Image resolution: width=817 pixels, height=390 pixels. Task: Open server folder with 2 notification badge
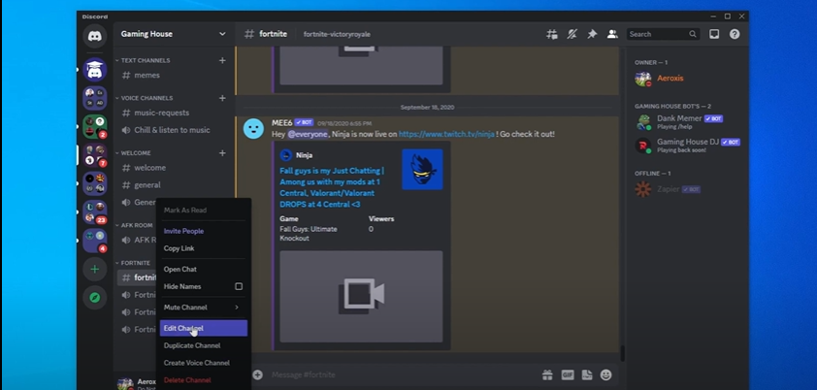pyautogui.click(x=95, y=126)
